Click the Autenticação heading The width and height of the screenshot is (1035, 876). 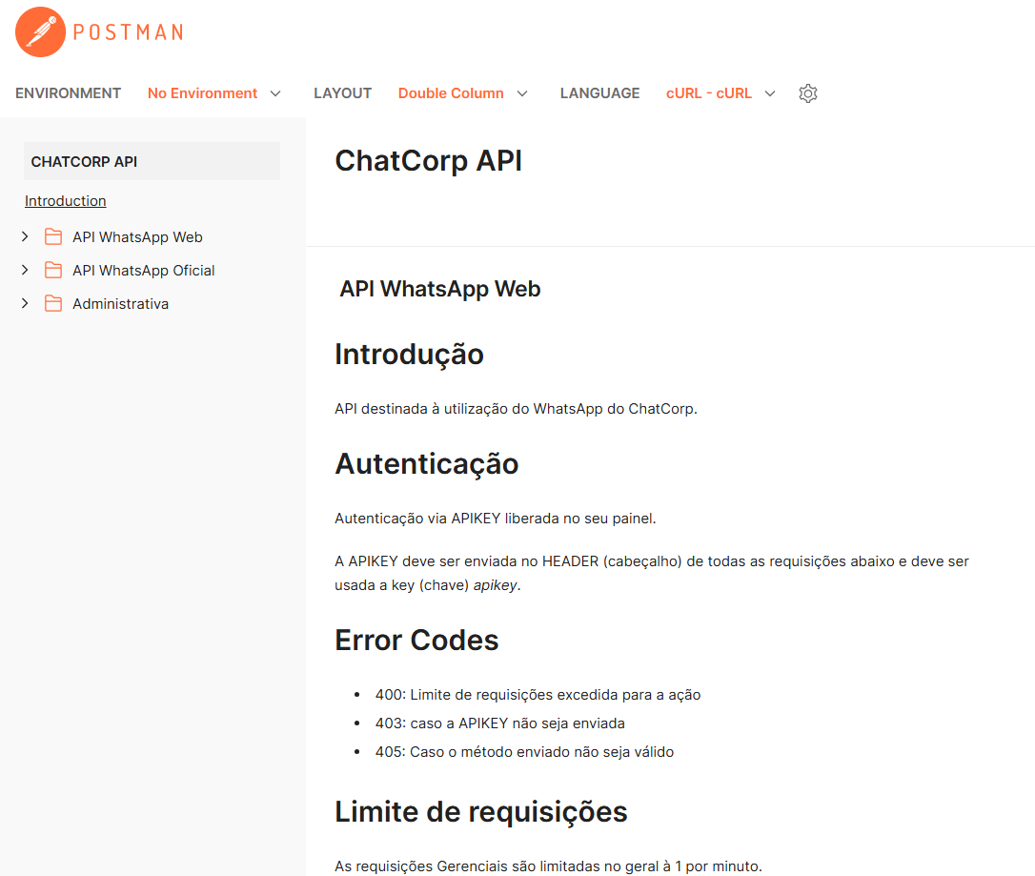[427, 463]
